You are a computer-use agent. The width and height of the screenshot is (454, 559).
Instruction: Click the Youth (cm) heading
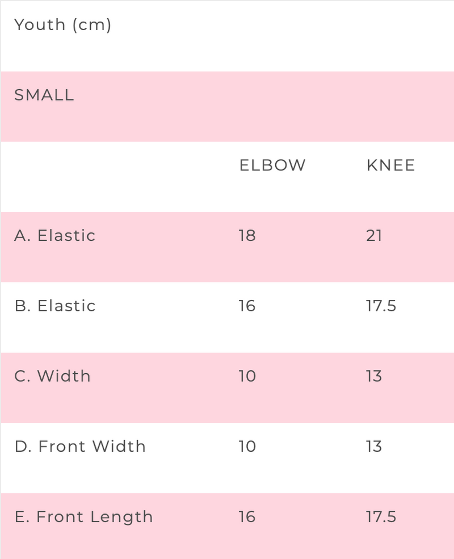pyautogui.click(x=62, y=25)
